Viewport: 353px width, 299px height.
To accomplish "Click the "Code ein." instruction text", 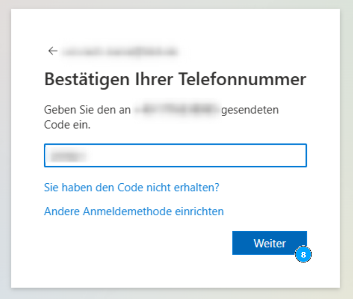I will click(67, 125).
